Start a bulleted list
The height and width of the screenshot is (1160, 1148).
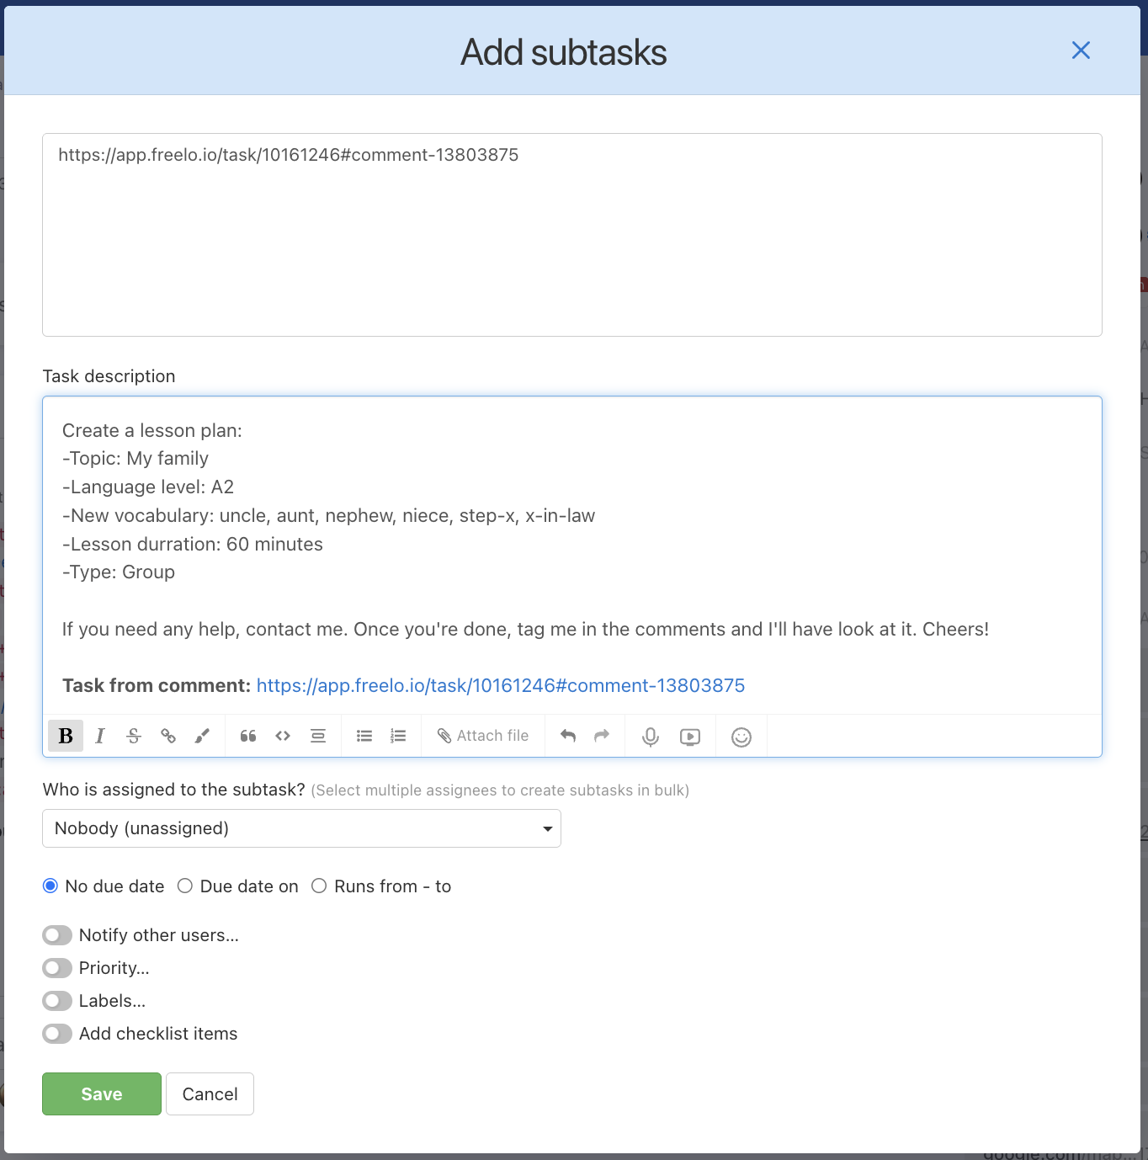(x=364, y=735)
